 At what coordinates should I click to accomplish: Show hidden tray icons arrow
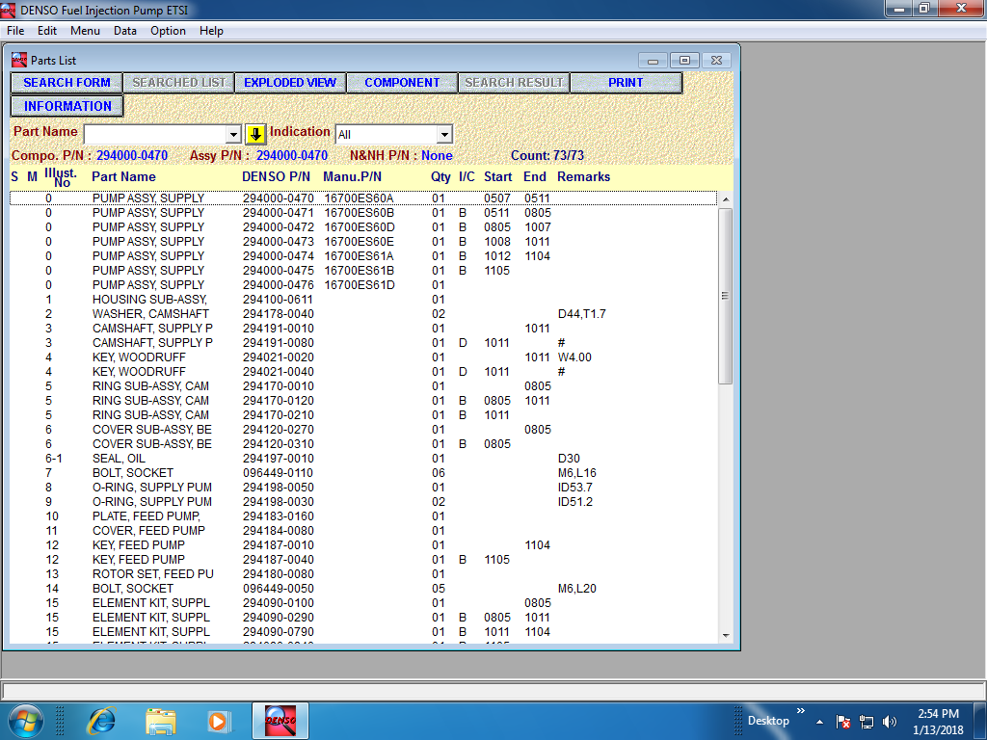click(819, 722)
